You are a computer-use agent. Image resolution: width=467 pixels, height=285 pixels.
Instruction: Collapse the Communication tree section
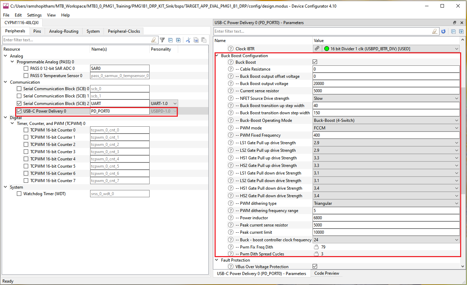pyautogui.click(x=6, y=82)
